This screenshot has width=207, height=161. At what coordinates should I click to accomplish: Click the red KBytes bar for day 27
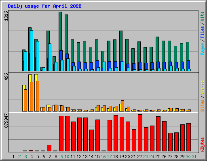pos(170,142)
